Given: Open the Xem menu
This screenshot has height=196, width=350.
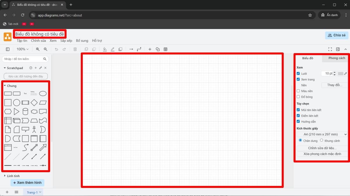Looking at the screenshot, I should 53,41.
